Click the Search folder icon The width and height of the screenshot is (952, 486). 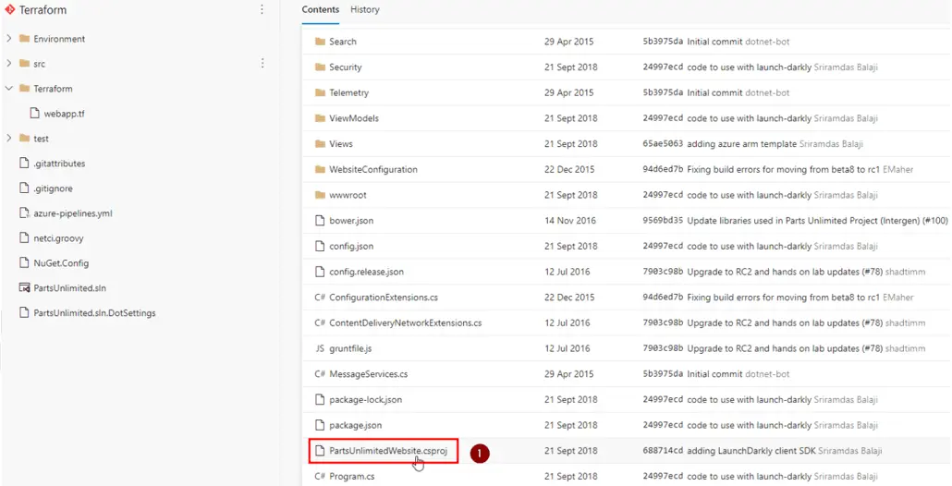pyautogui.click(x=321, y=42)
